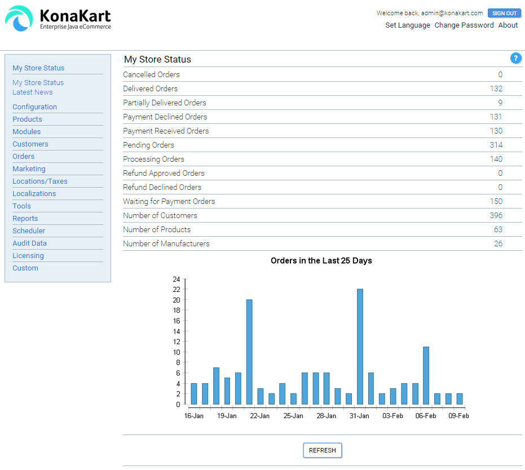Open the Orders menu in sidebar
The height and width of the screenshot is (470, 525).
[x=23, y=157]
